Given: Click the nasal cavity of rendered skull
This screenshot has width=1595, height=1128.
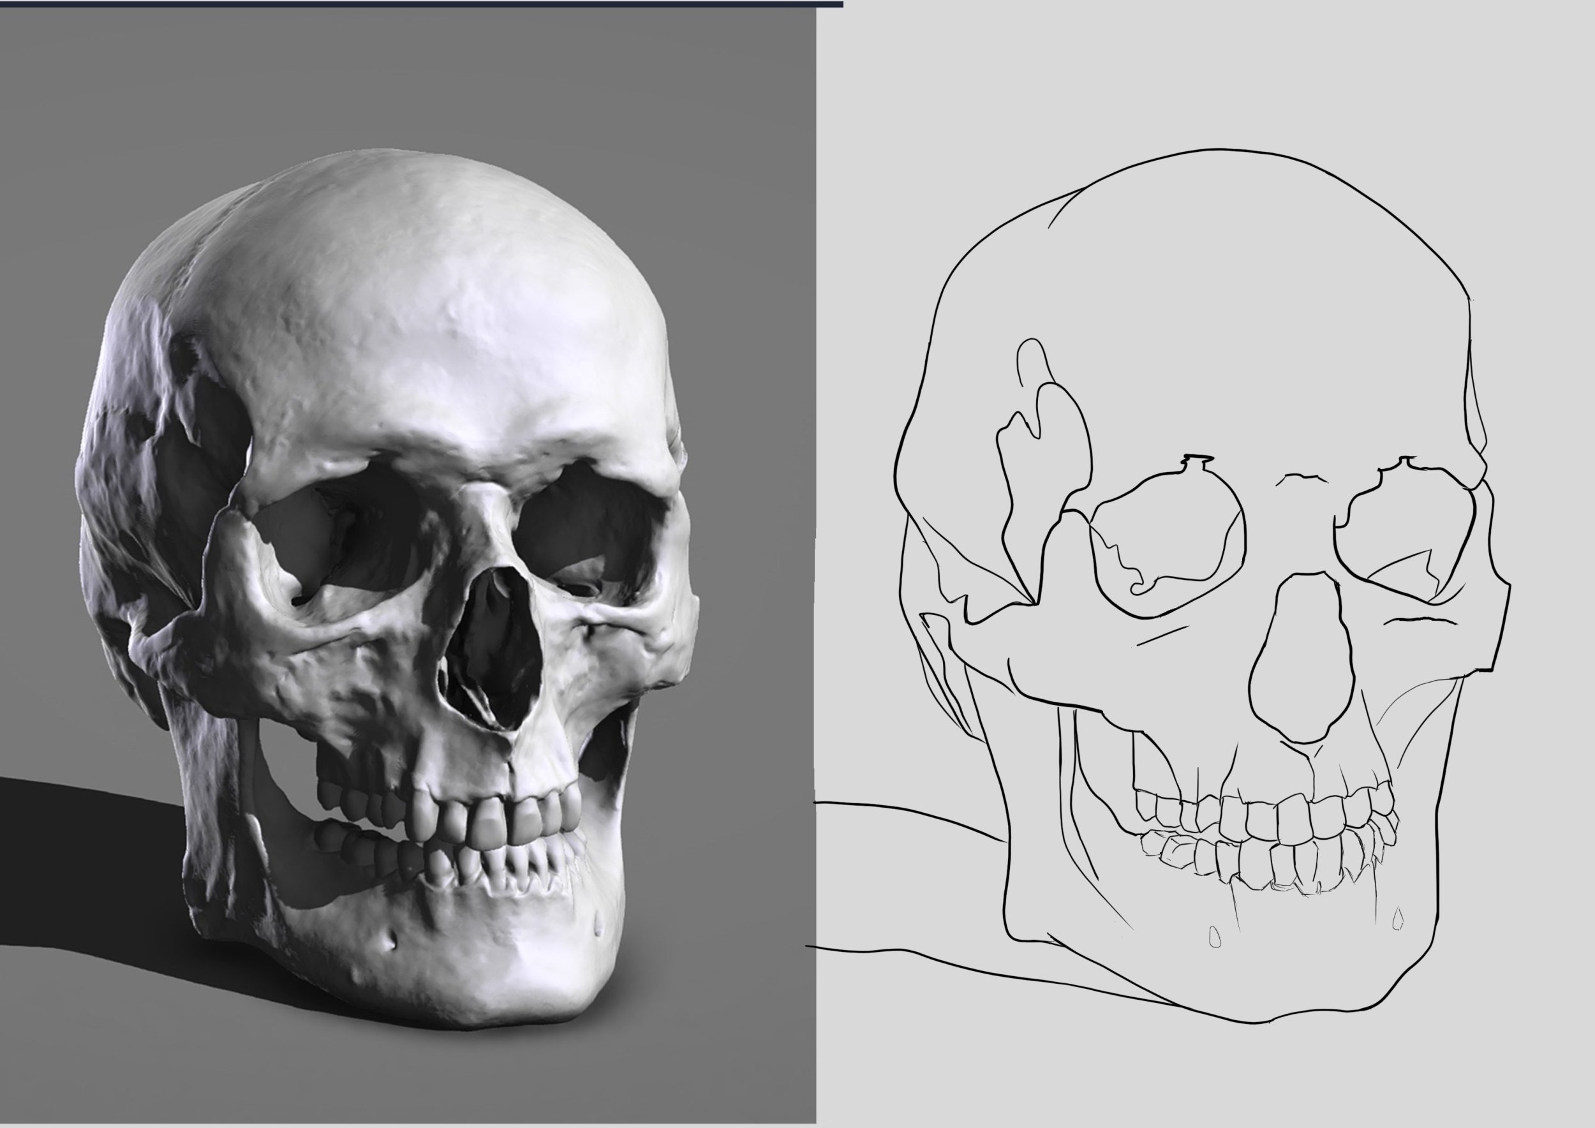Looking at the screenshot, I should coord(494,646).
